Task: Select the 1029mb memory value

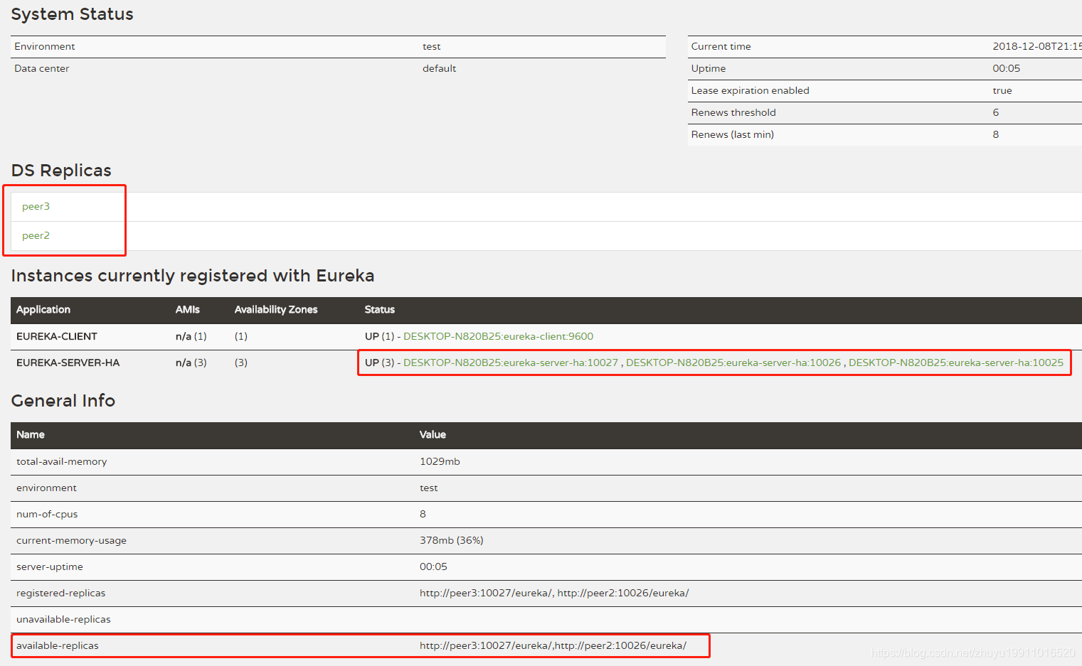Action: coord(440,461)
